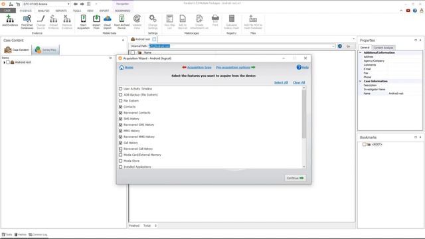The height and width of the screenshot is (239, 425).
Task: Toggle the Android root tree checkbox
Action: (x=8, y=62)
